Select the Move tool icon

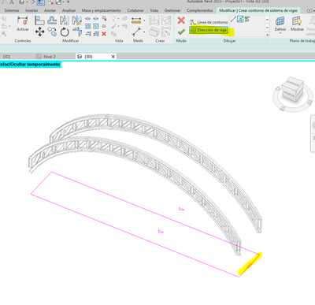pos(39,32)
